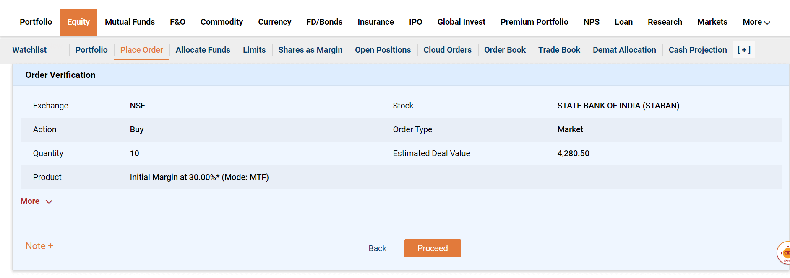Open the F&O section
Viewport: 790px width, 278px height.
point(177,22)
